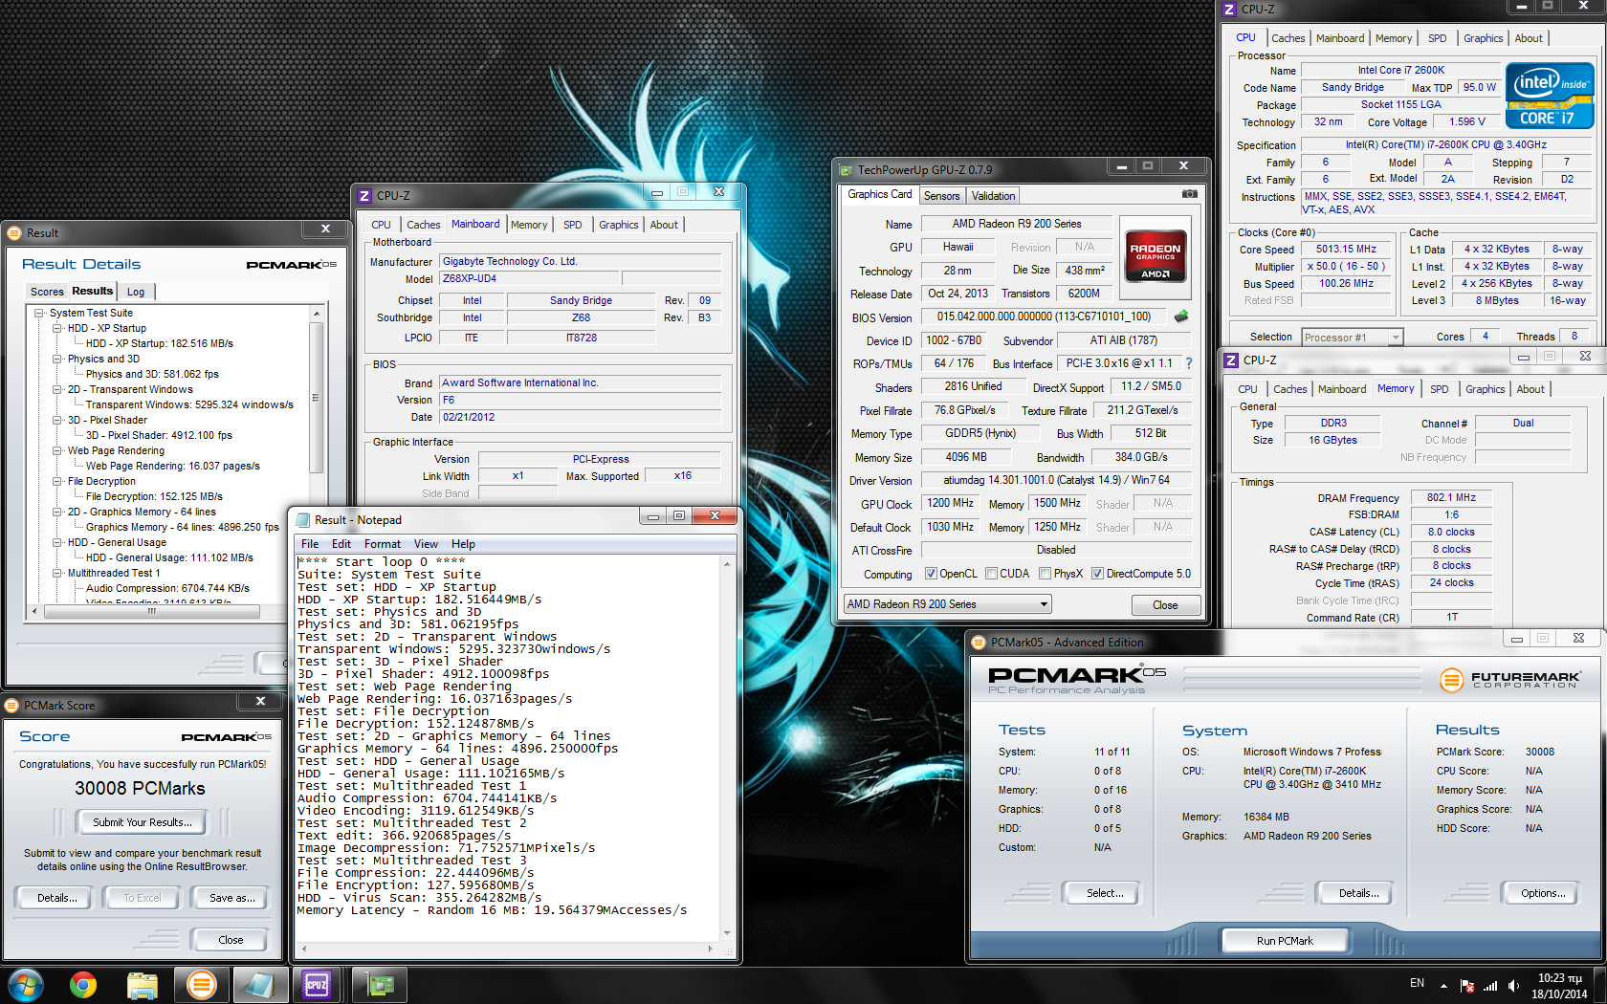Image resolution: width=1607 pixels, height=1004 pixels.
Task: Click the PCMark05 Advanced Edition title icon
Action: (x=979, y=643)
